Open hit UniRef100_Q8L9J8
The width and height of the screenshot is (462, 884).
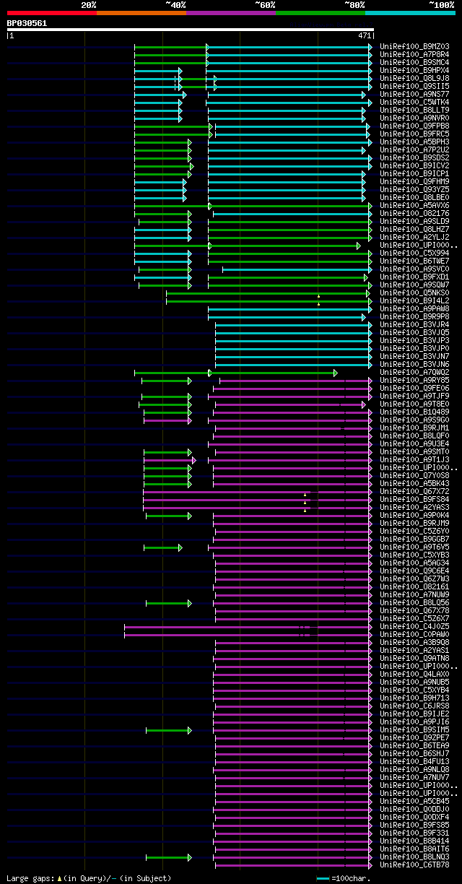(414, 79)
